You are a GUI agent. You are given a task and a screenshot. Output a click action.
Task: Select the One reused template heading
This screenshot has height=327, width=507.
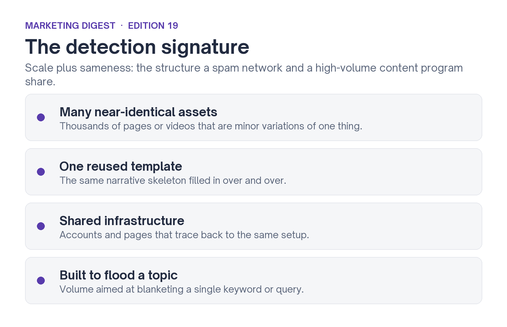(x=121, y=166)
